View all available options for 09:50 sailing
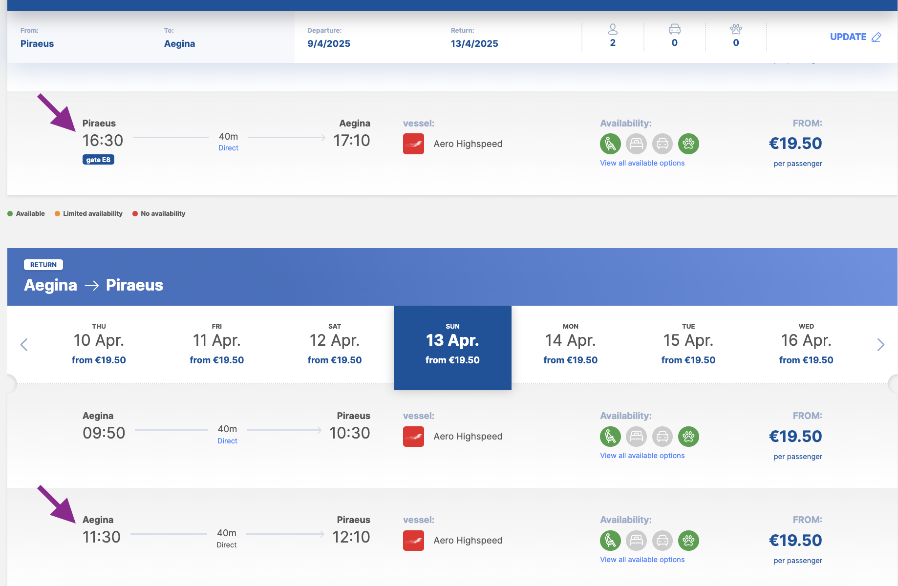Image resolution: width=898 pixels, height=586 pixels. tap(642, 456)
